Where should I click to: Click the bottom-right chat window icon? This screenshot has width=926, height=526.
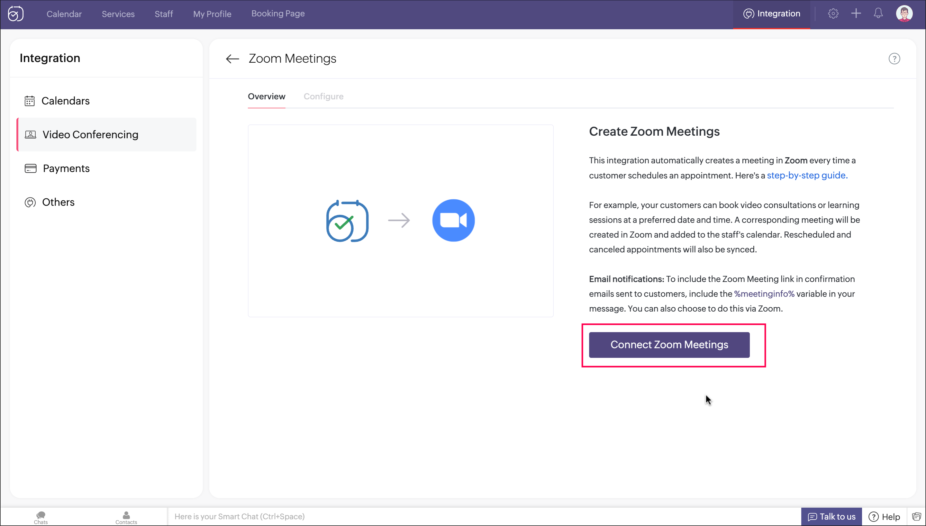tap(916, 517)
